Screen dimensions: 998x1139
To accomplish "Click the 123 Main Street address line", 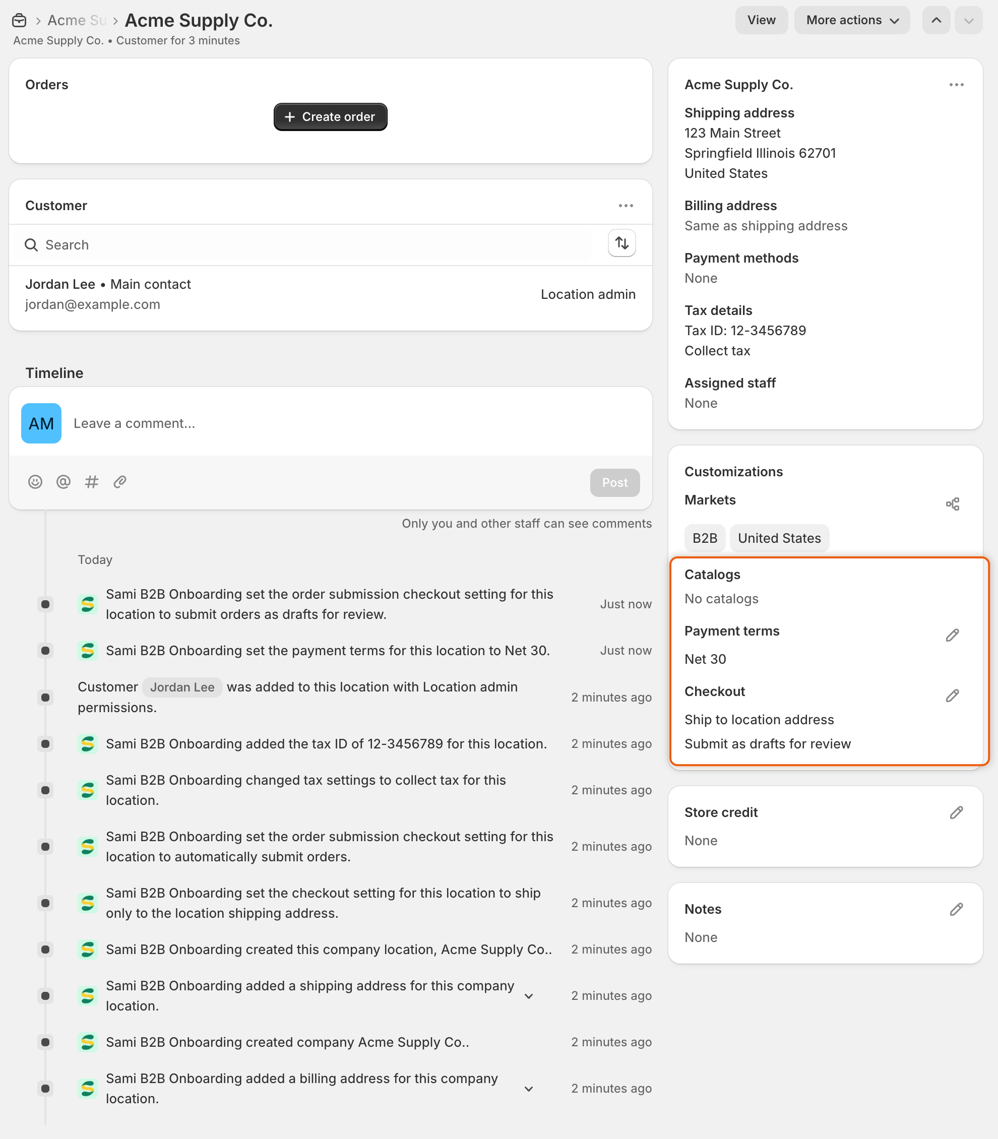I will click(732, 133).
